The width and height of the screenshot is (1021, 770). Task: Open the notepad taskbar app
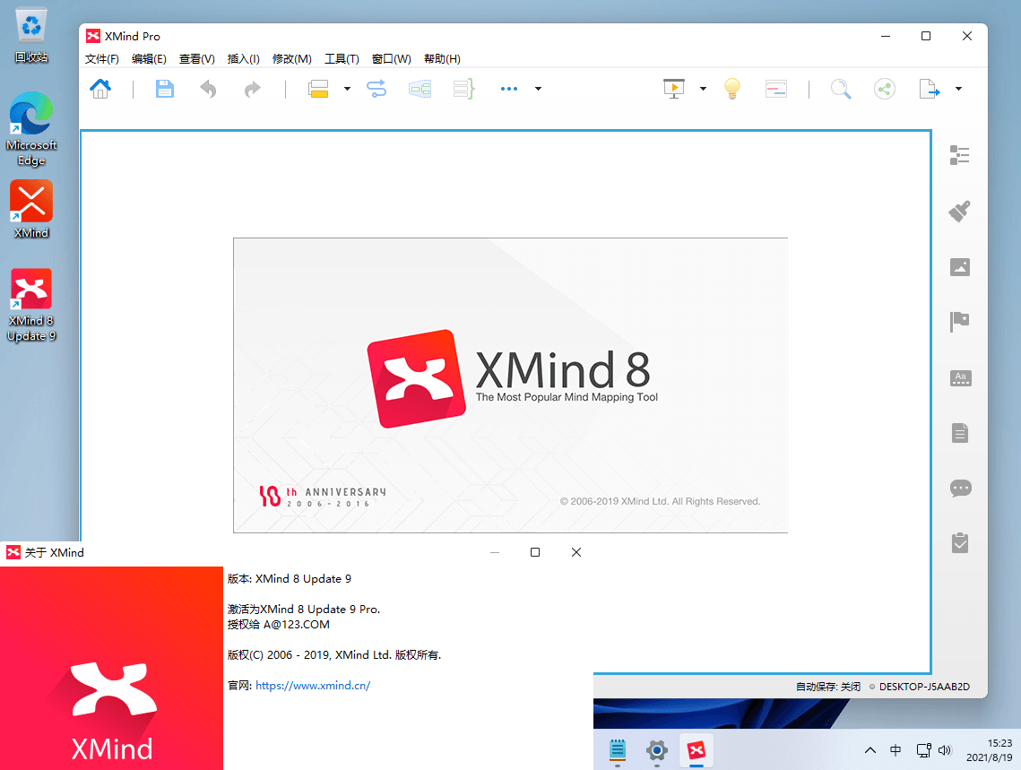coord(618,749)
